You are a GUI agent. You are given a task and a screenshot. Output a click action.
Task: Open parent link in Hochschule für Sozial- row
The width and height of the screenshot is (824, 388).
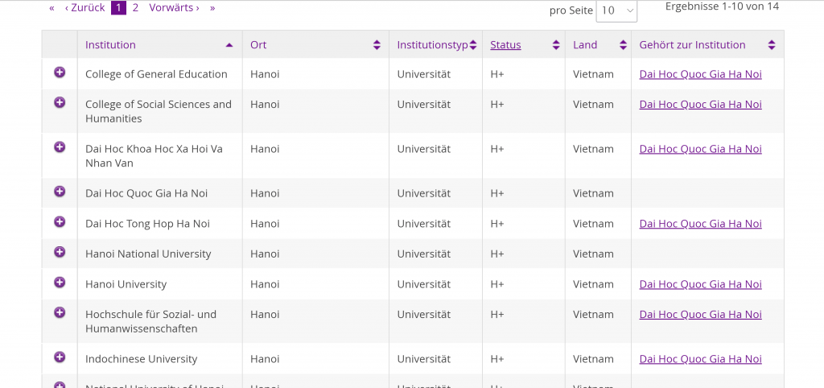[701, 315]
